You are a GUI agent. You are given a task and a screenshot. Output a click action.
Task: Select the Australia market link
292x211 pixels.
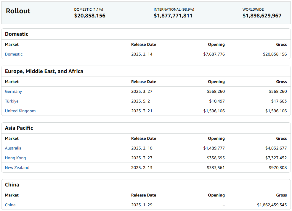point(13,148)
